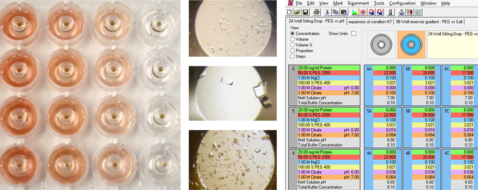Select the Steps view radio button
The image size is (478, 190).
click(x=293, y=56)
